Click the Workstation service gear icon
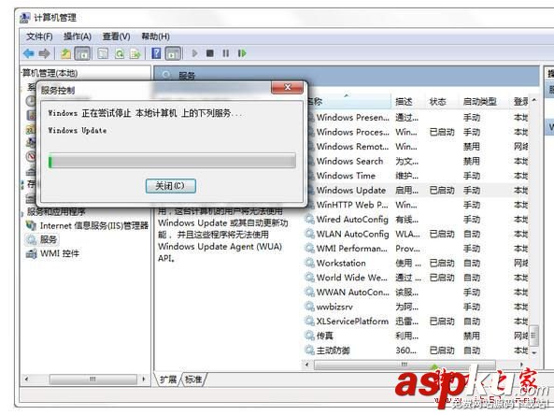Screen dimensions: 554x415 (310, 263)
